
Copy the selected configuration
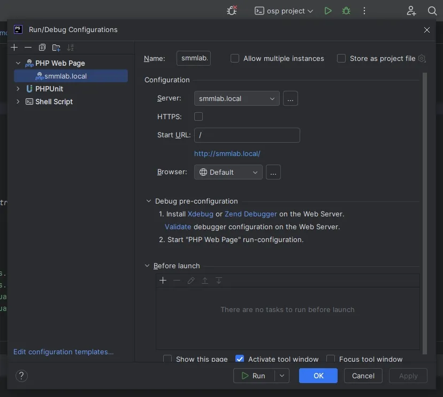tap(42, 48)
